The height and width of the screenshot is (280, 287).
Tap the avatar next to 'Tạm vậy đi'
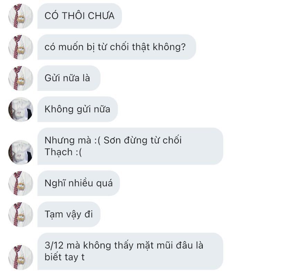pos(21,214)
